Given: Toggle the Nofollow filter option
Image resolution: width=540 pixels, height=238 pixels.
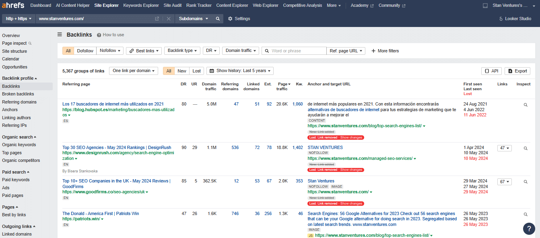Looking at the screenshot, I should [x=109, y=51].
